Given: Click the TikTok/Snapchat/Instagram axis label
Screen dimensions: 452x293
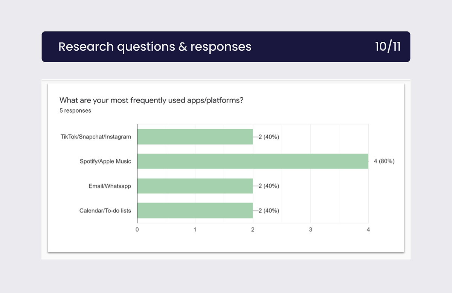Looking at the screenshot, I should [x=96, y=137].
